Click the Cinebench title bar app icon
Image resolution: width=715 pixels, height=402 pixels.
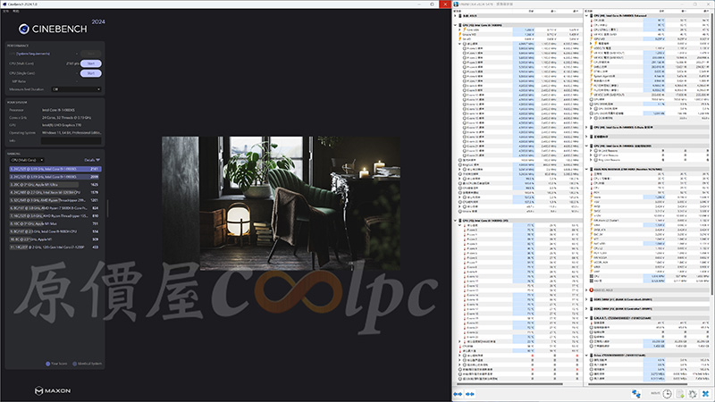pyautogui.click(x=4, y=4)
